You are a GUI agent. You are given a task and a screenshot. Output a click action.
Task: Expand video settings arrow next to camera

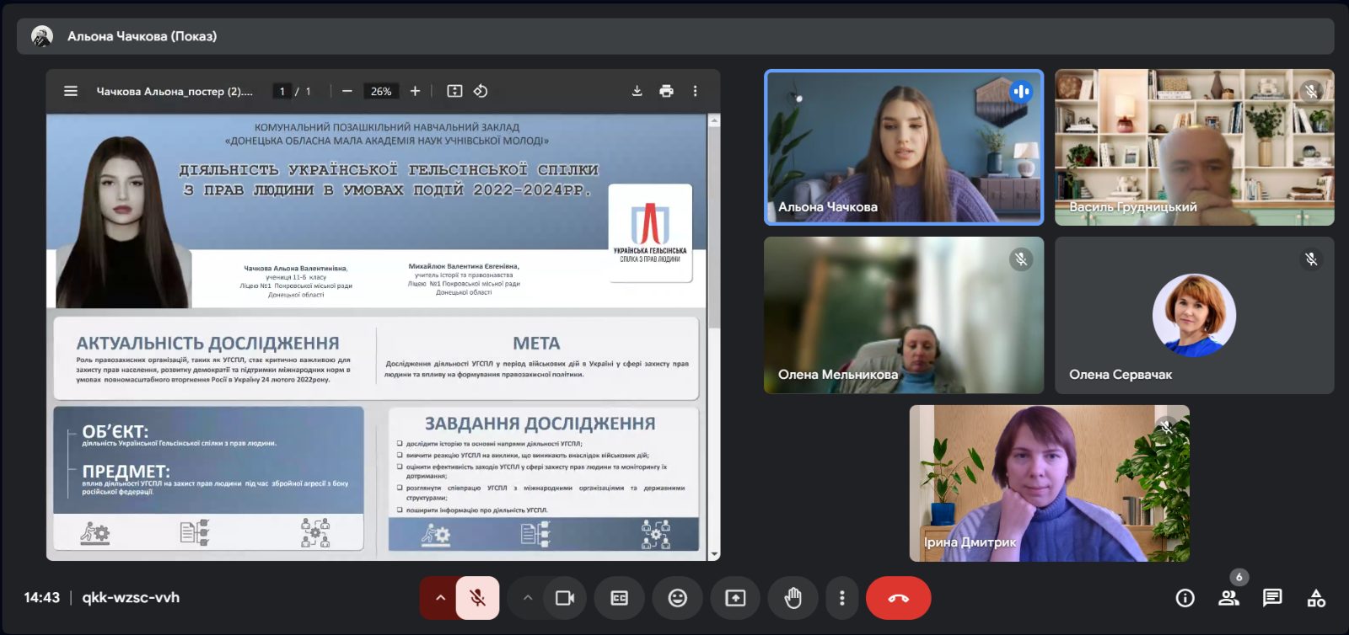coord(528,598)
